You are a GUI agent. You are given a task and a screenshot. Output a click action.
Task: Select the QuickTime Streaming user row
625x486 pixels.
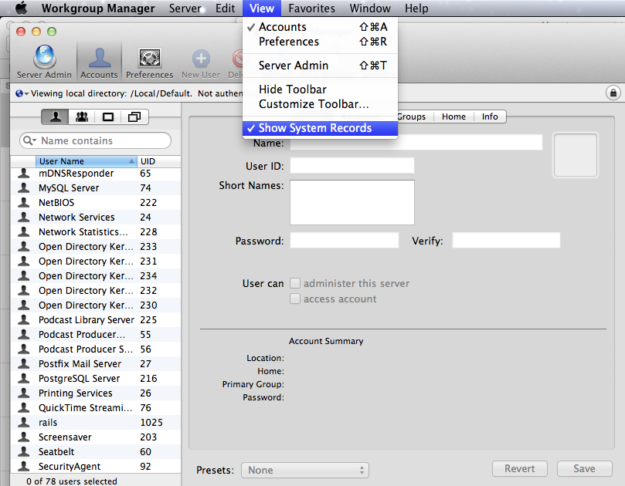[x=96, y=407]
